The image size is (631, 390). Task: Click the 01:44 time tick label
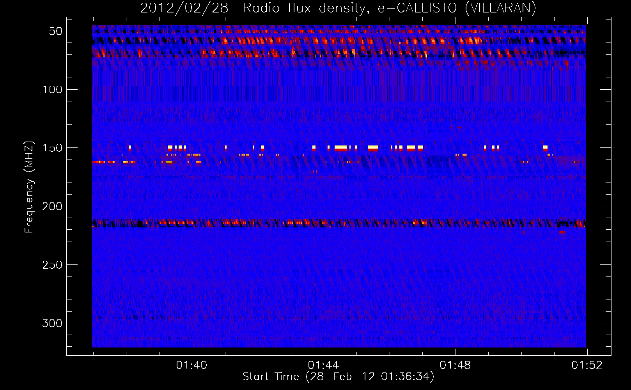pos(323,365)
